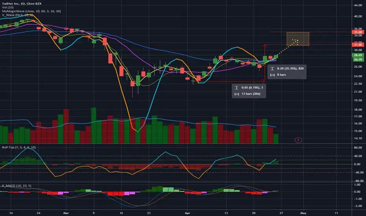
Task: Click the '23' date axis label
Action: 149,213
